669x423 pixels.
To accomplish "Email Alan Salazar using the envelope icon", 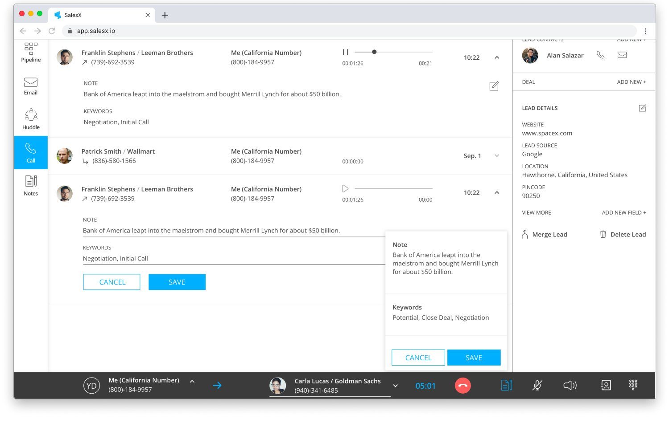I will 622,55.
